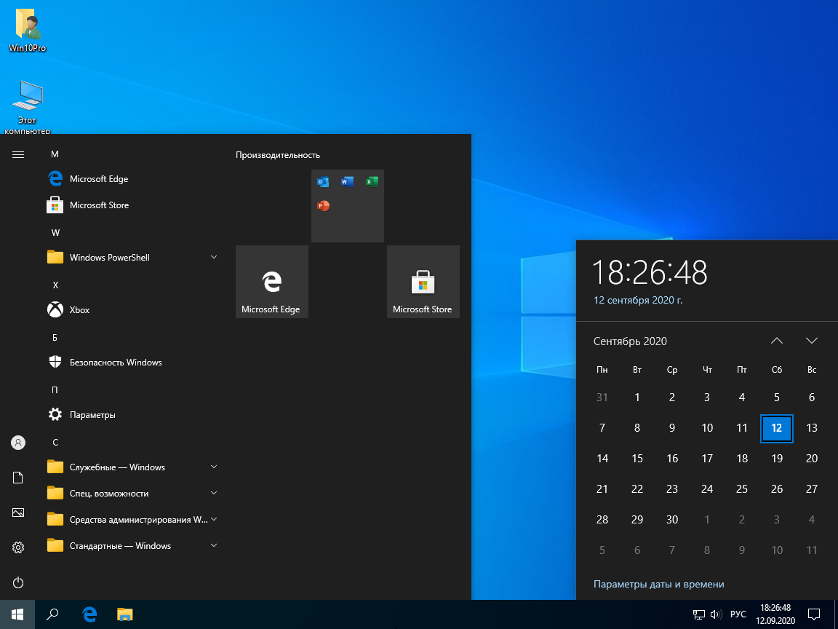Open the Word icon in the Office folder tile

coord(347,182)
